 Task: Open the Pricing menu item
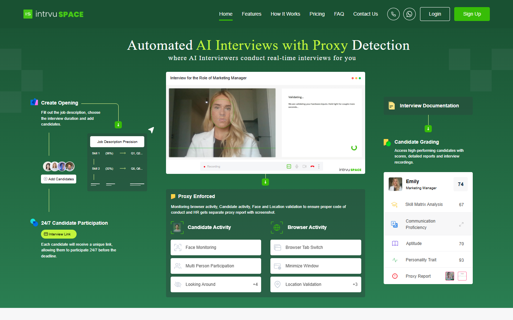(x=317, y=14)
